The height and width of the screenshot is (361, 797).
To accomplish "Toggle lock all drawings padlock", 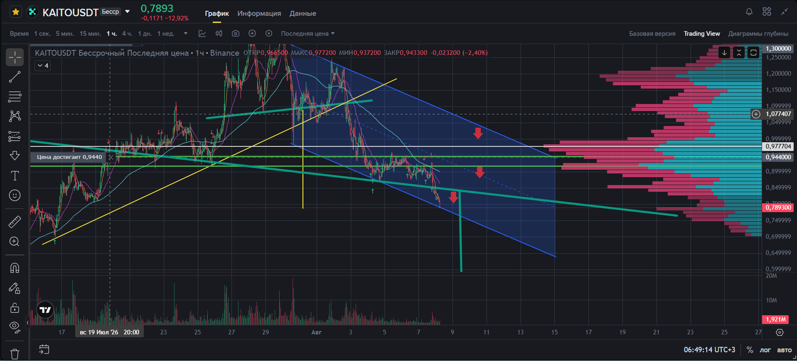I will 15,308.
